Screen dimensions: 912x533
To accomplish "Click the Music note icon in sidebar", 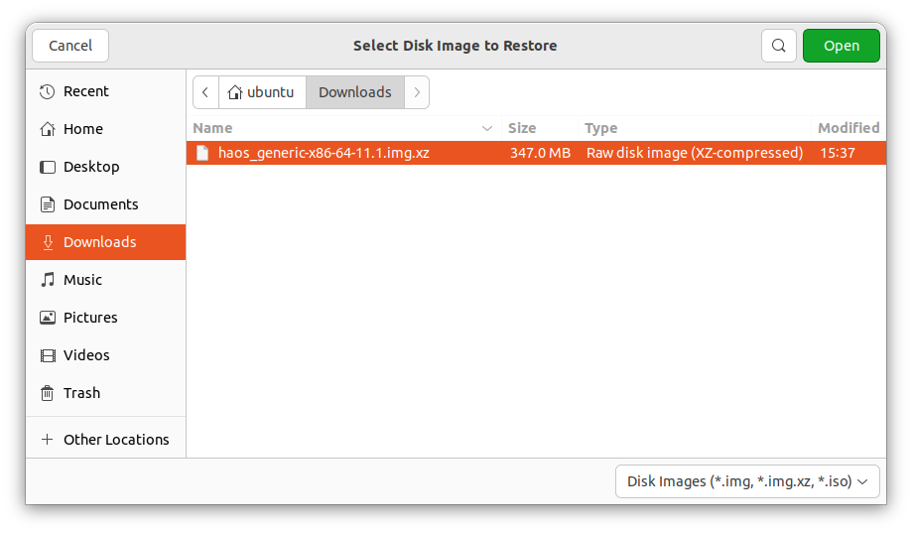I will tap(47, 280).
